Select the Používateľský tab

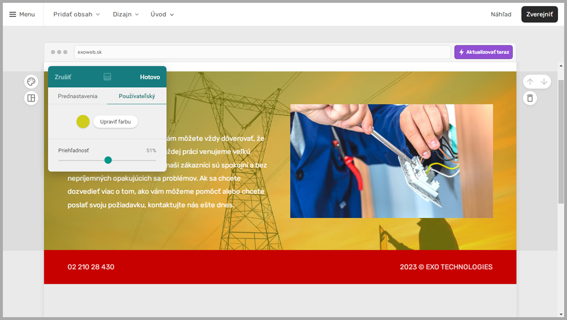click(137, 96)
